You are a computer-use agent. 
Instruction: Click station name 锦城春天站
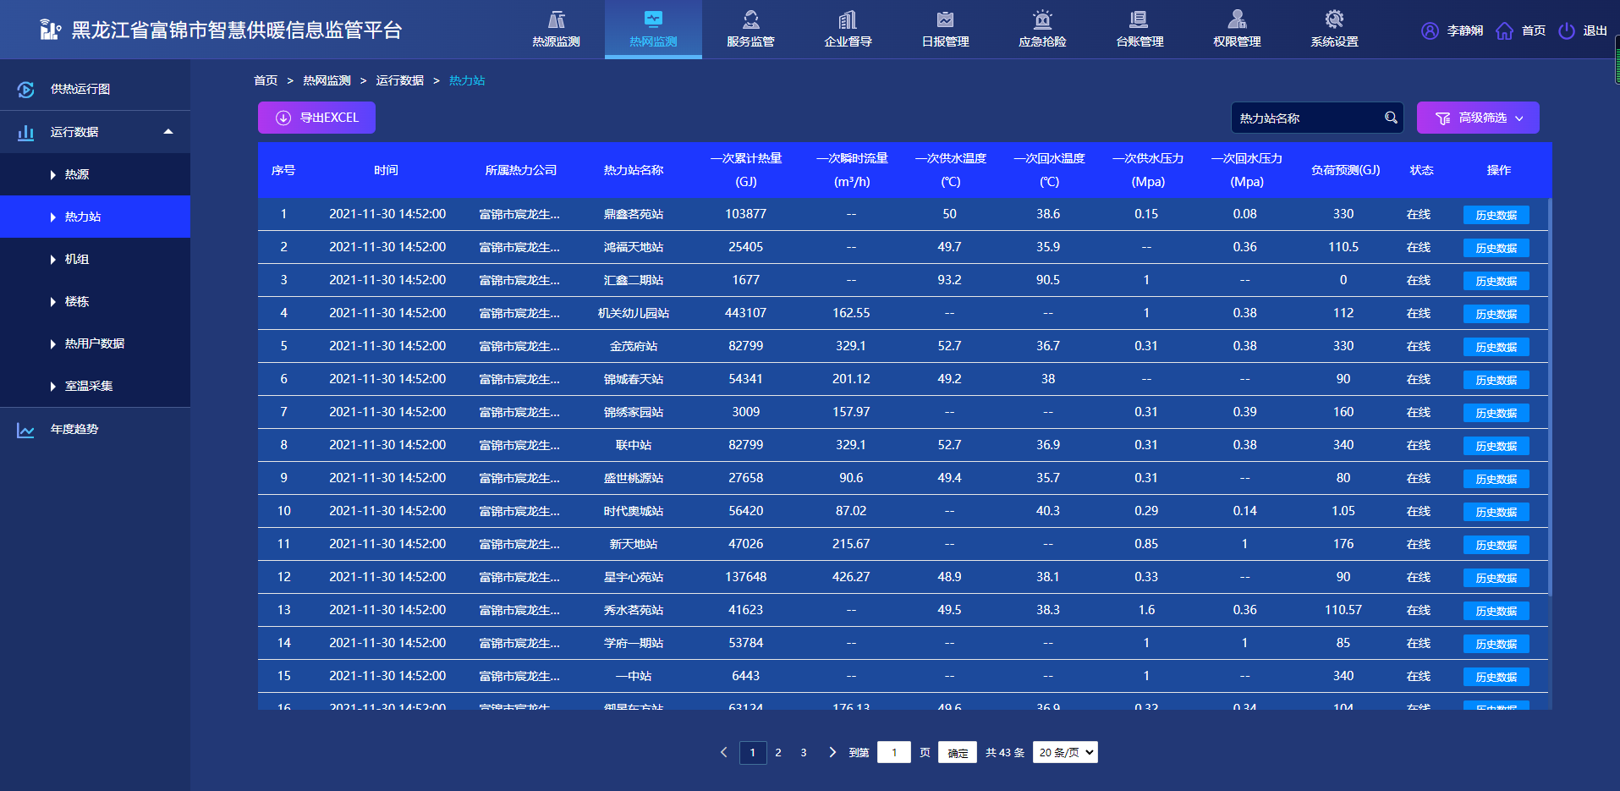coord(634,379)
